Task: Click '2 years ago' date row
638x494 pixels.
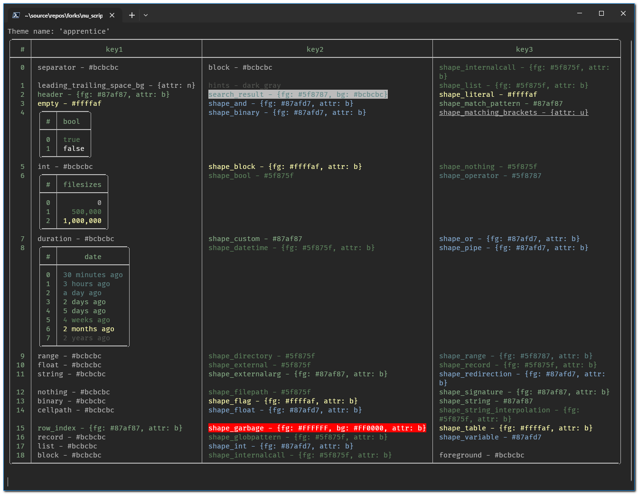Action: [87, 338]
